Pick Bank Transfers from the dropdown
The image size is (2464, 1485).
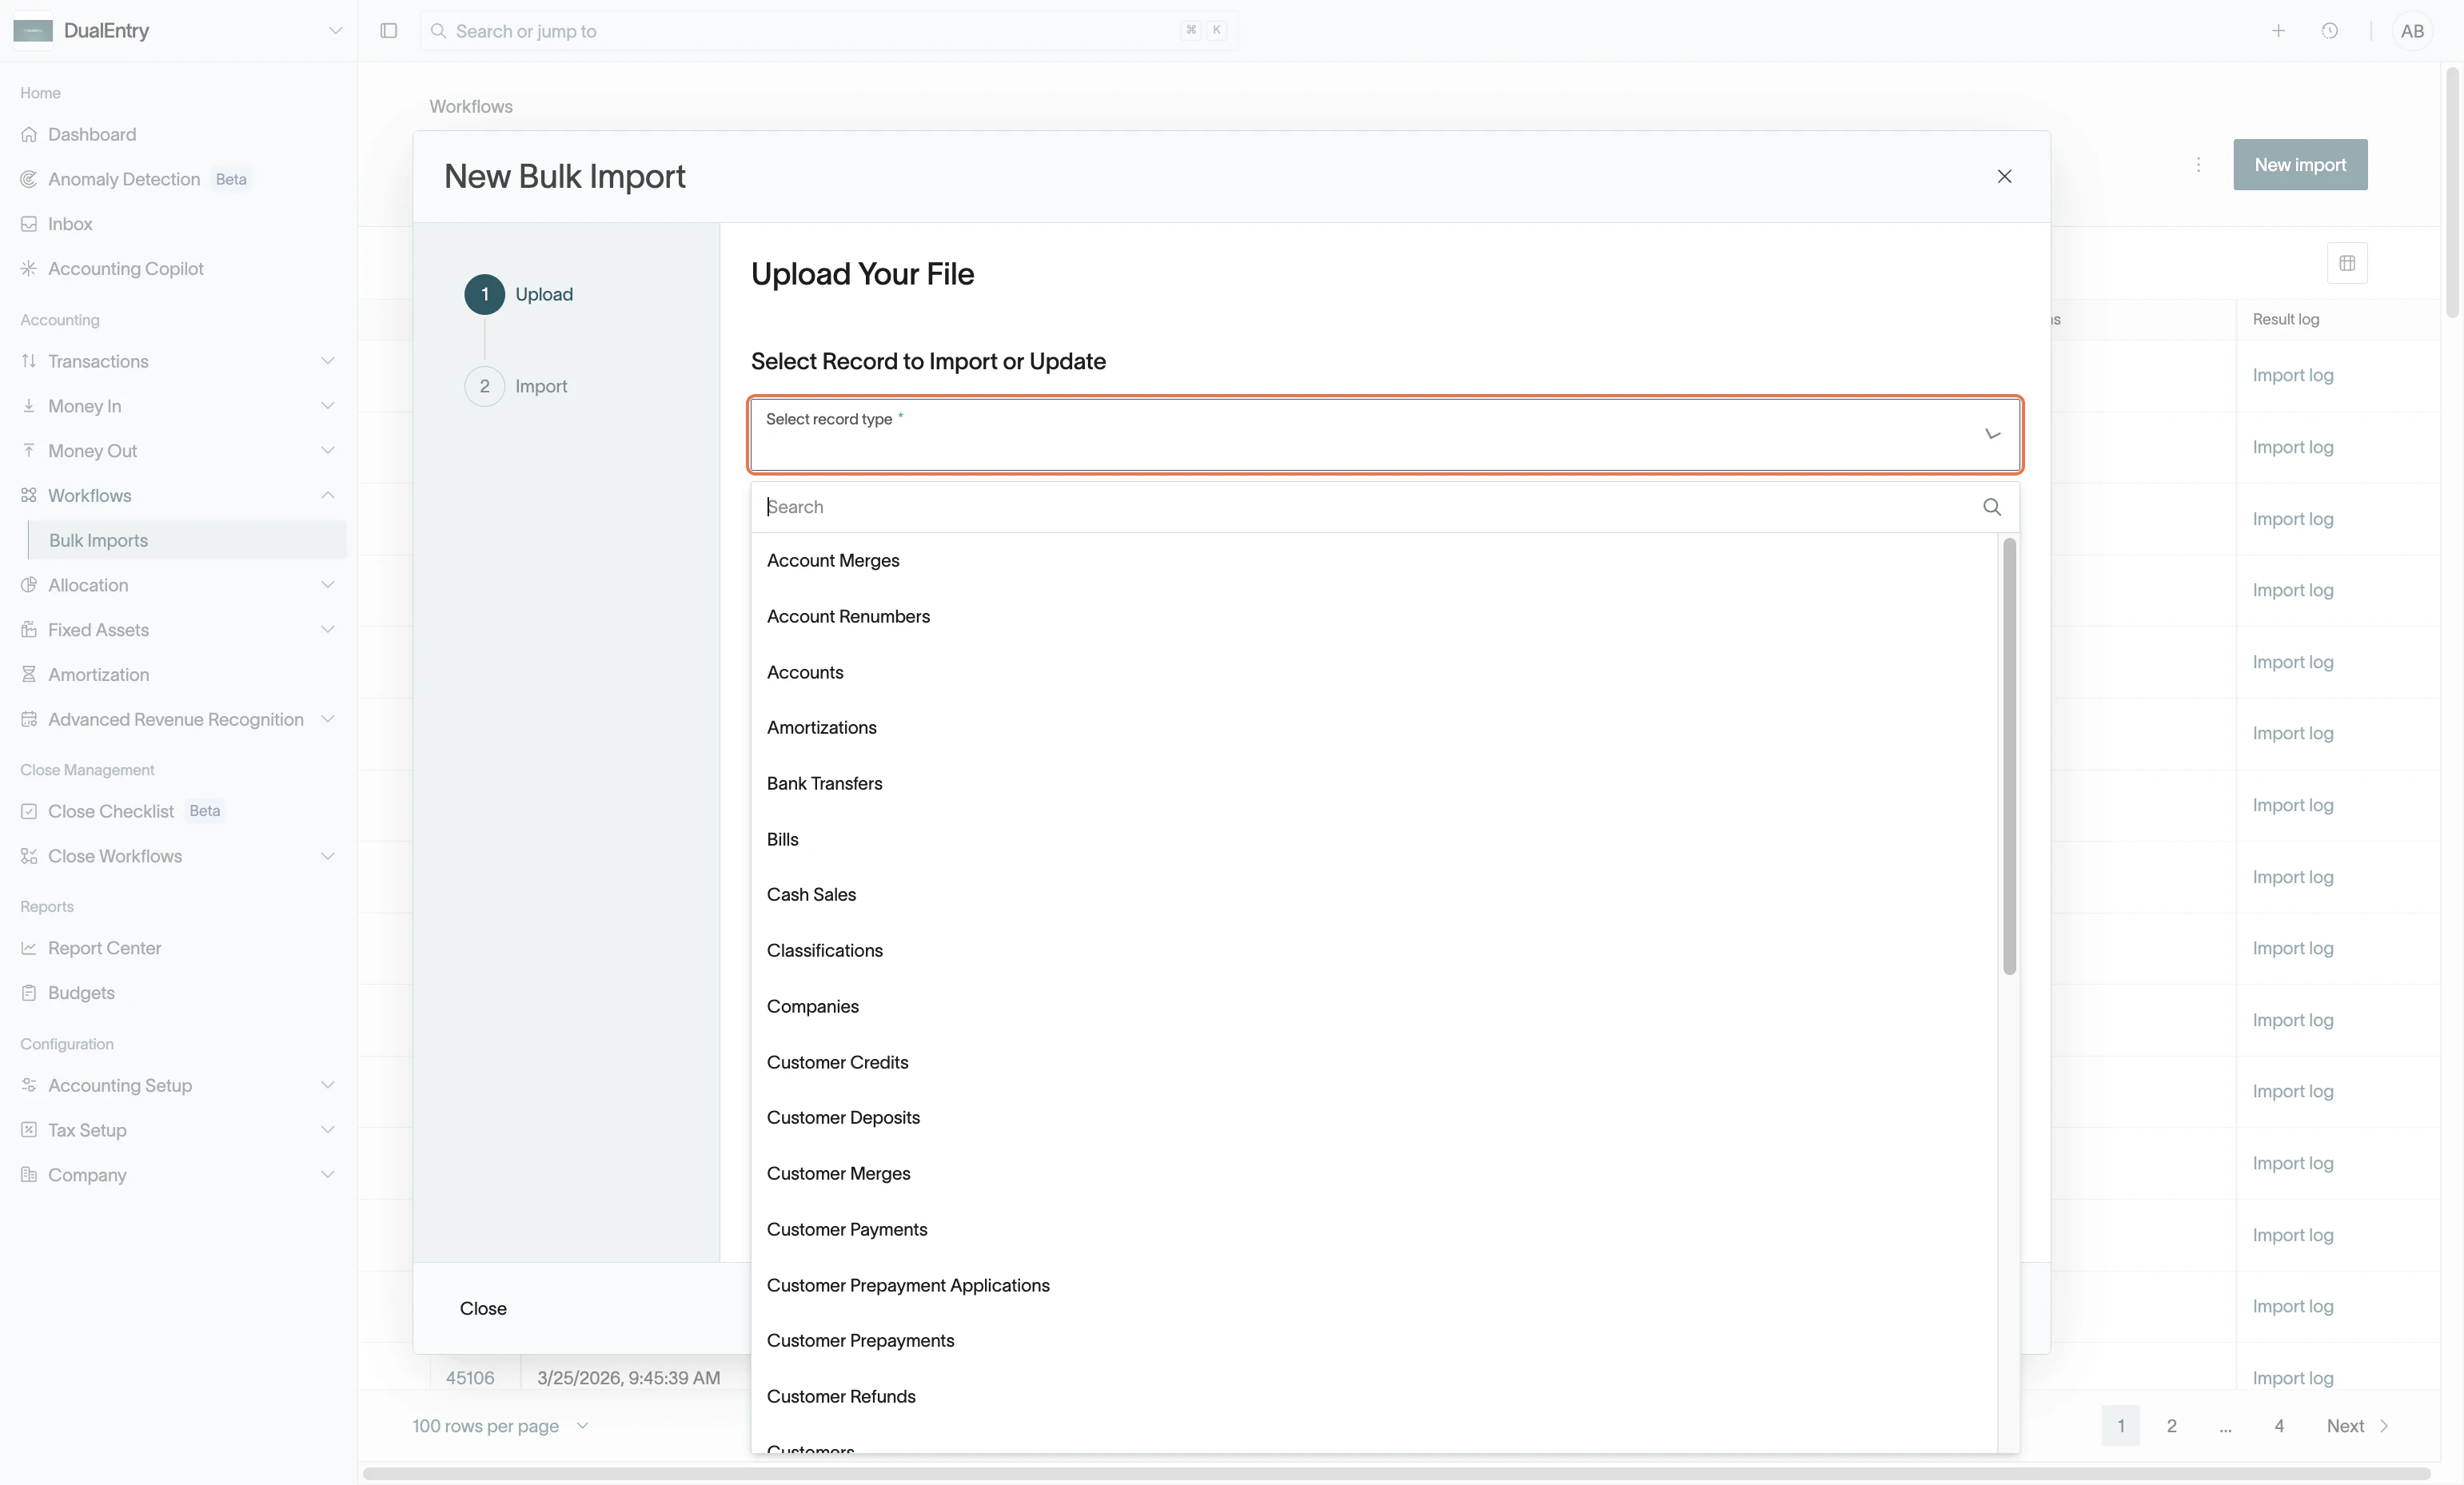pyautogui.click(x=1374, y=784)
